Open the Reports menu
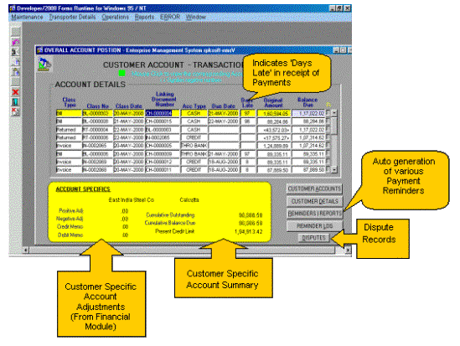 tap(144, 17)
